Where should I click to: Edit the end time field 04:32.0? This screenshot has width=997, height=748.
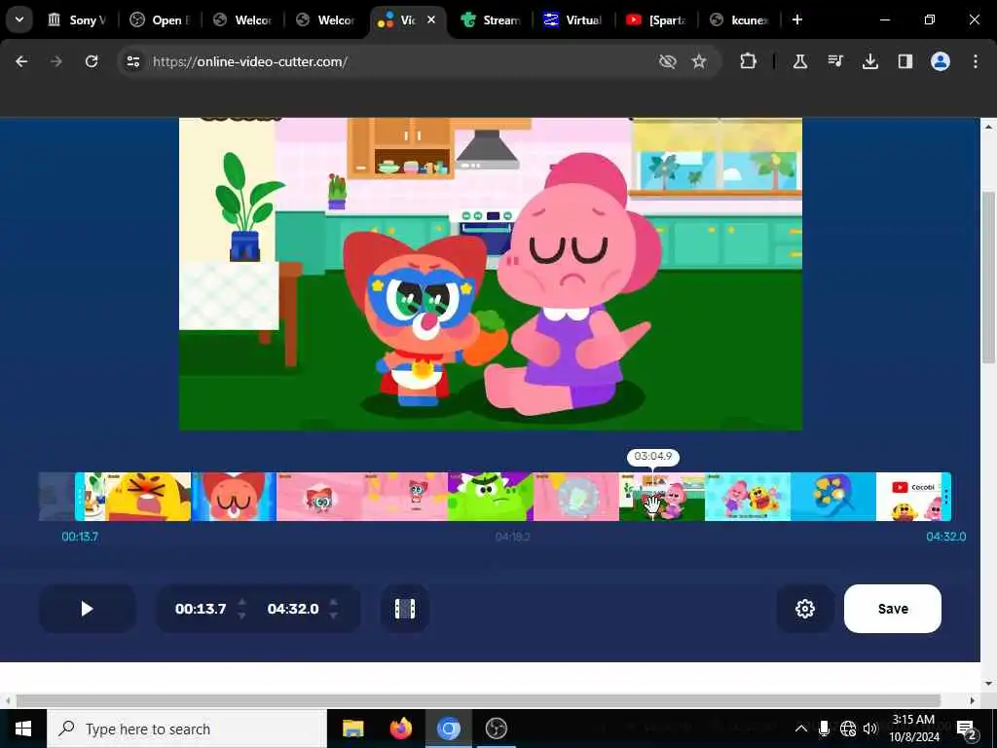point(293,609)
